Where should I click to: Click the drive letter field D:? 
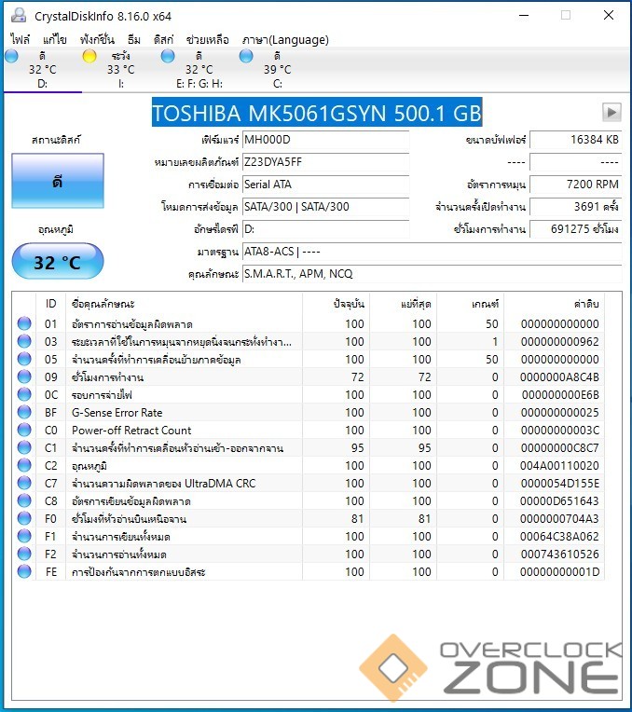point(325,229)
